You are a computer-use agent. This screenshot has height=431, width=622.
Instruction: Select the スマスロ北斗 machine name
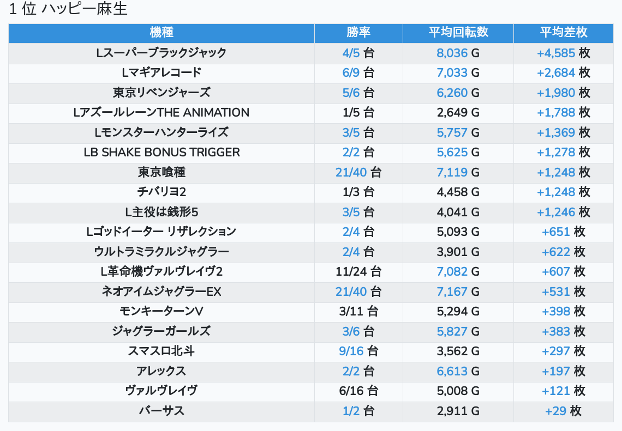coord(161,351)
